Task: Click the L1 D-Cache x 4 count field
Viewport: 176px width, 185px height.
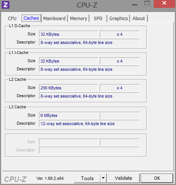Action: [x=119, y=34]
